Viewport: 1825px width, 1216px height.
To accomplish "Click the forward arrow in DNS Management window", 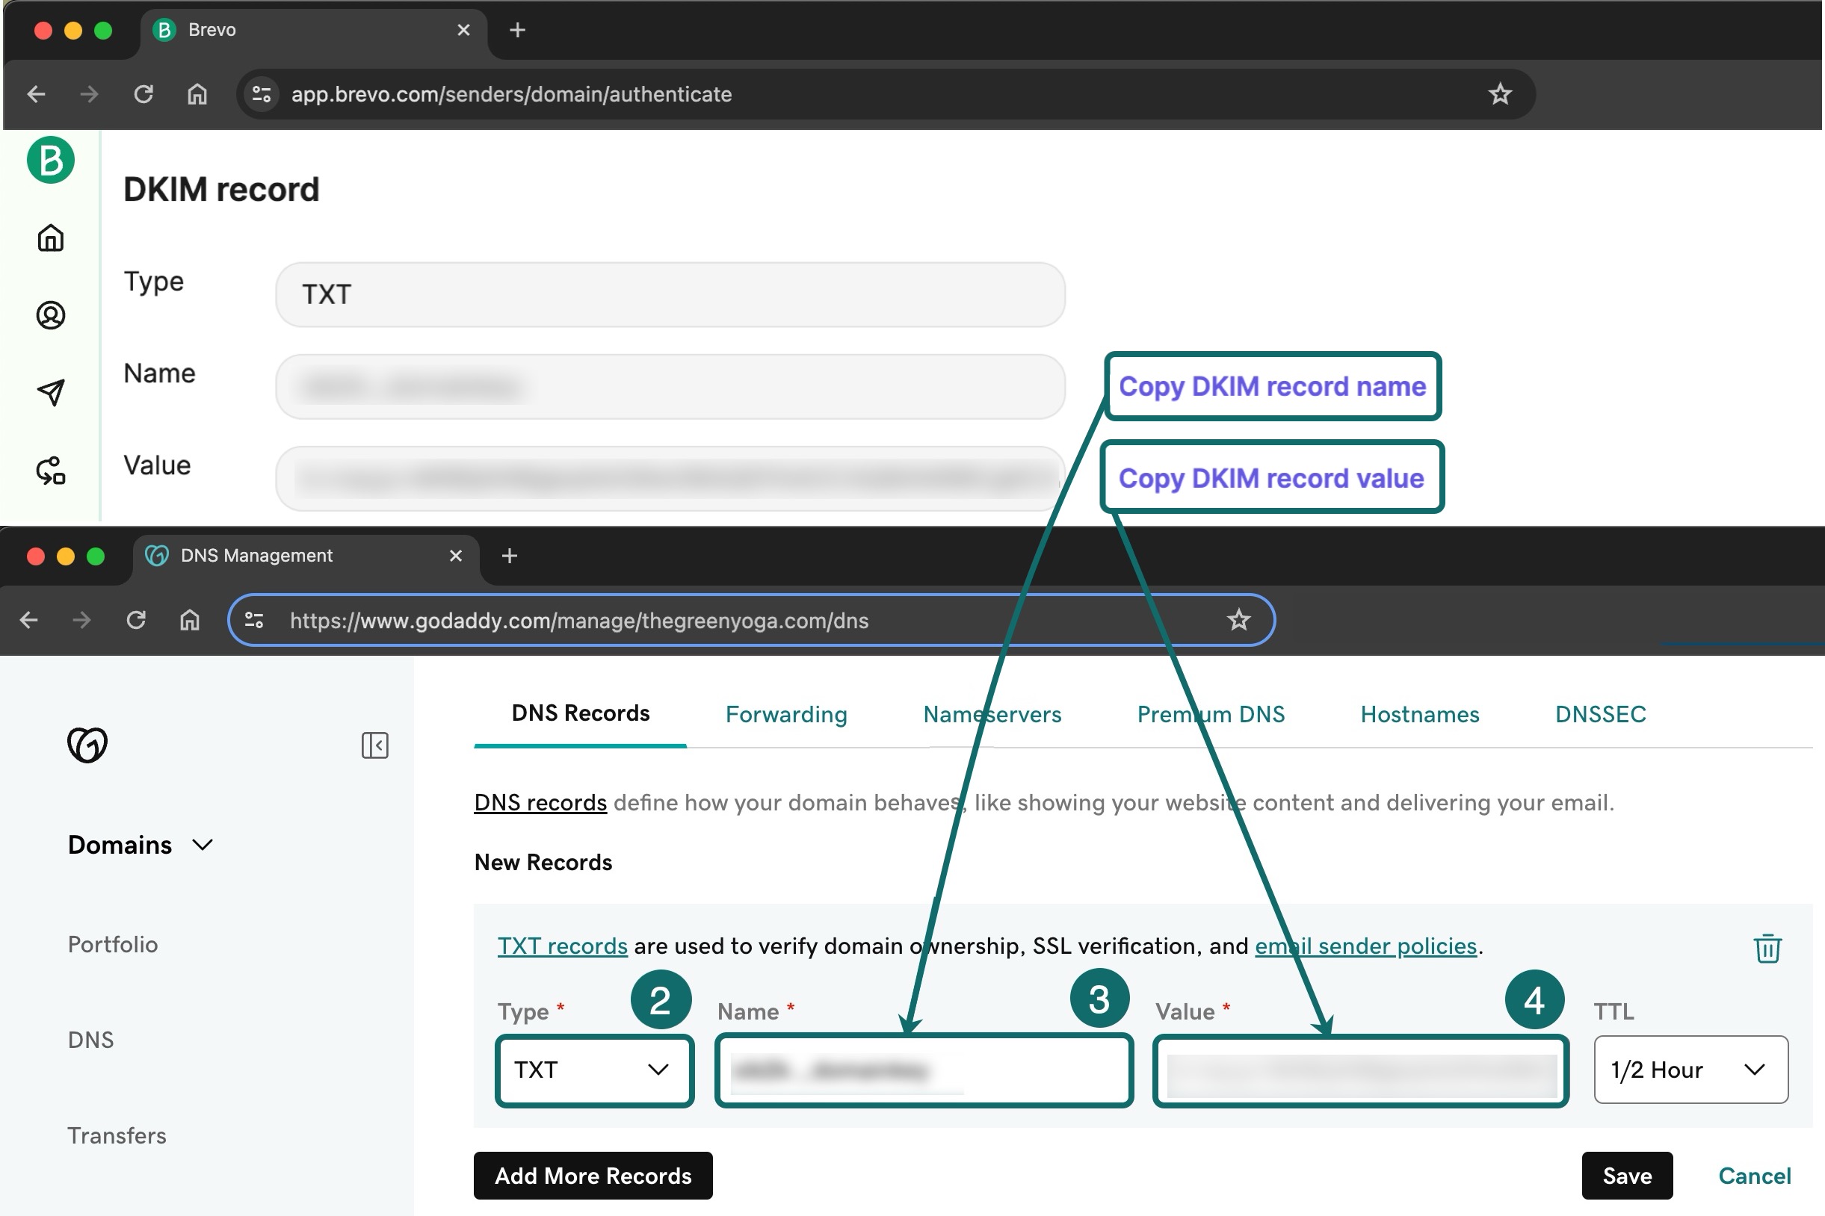I will [81, 620].
